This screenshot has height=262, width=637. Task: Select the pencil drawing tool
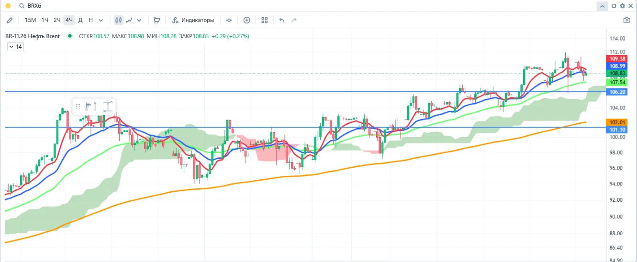pyautogui.click(x=10, y=20)
